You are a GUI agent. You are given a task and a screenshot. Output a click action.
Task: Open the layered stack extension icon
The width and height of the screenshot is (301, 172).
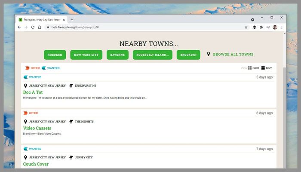click(x=254, y=27)
